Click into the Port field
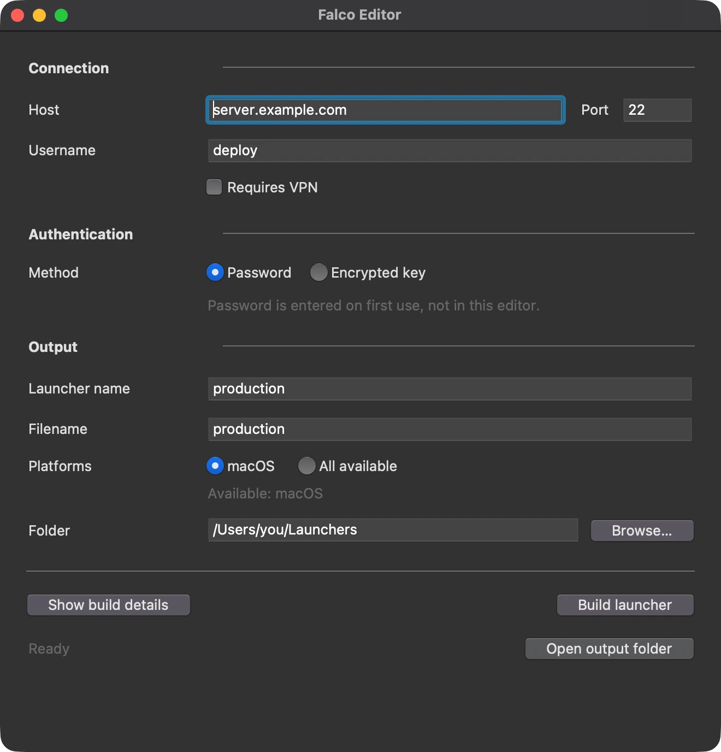This screenshot has width=721, height=752. point(658,110)
